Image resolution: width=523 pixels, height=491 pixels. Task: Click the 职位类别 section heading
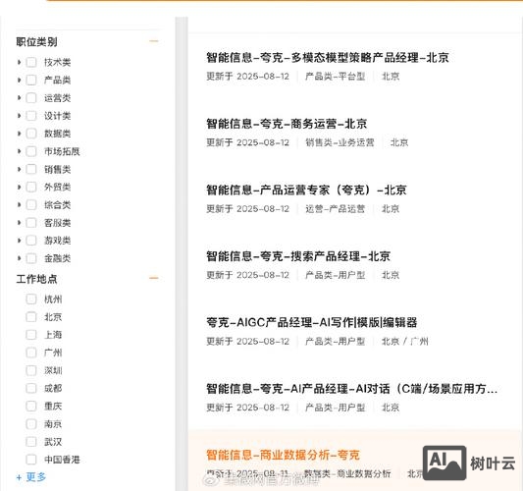[x=36, y=41]
